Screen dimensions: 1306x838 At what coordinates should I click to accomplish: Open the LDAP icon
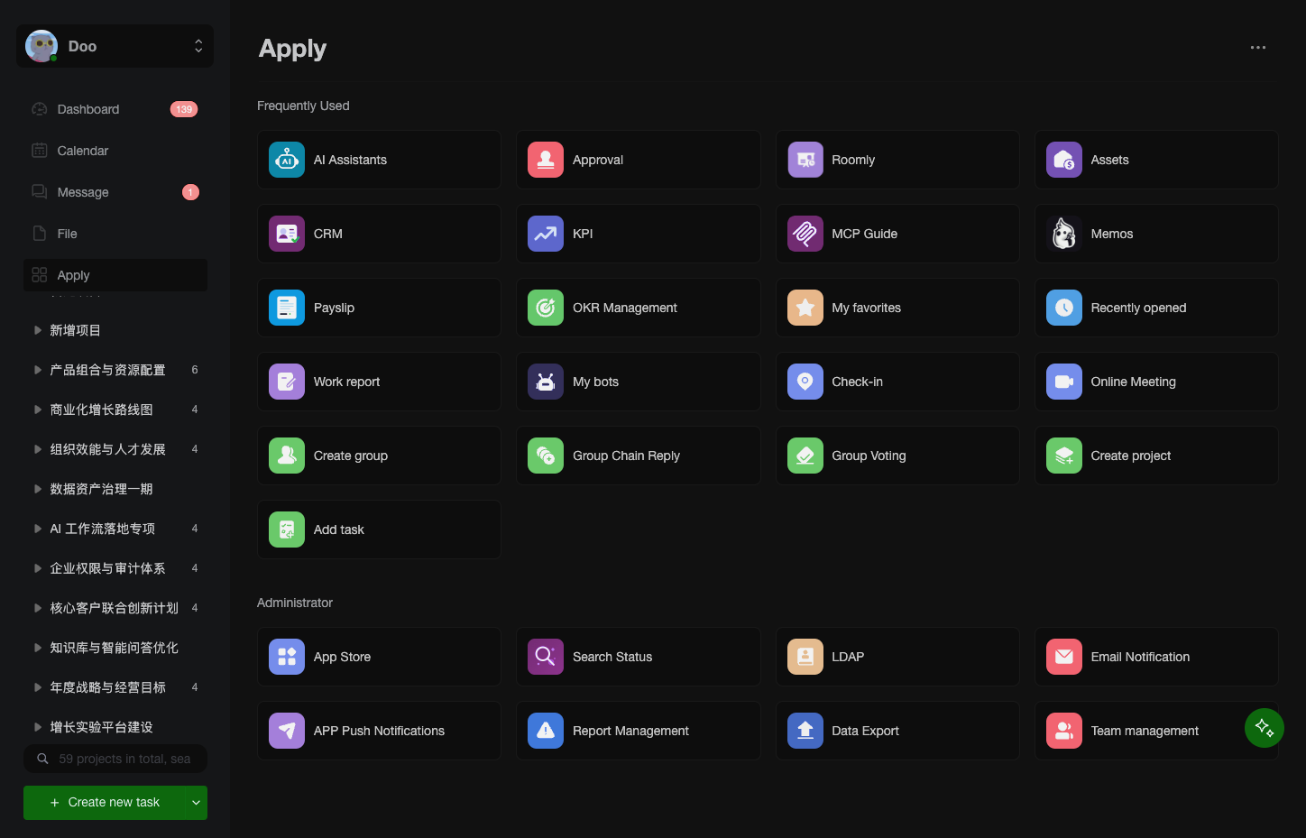click(805, 657)
